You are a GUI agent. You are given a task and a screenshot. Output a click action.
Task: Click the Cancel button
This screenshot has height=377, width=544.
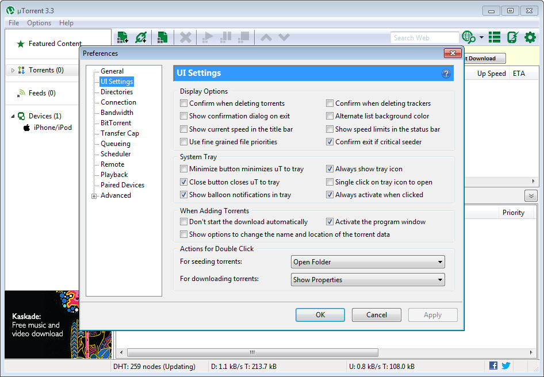tap(377, 315)
